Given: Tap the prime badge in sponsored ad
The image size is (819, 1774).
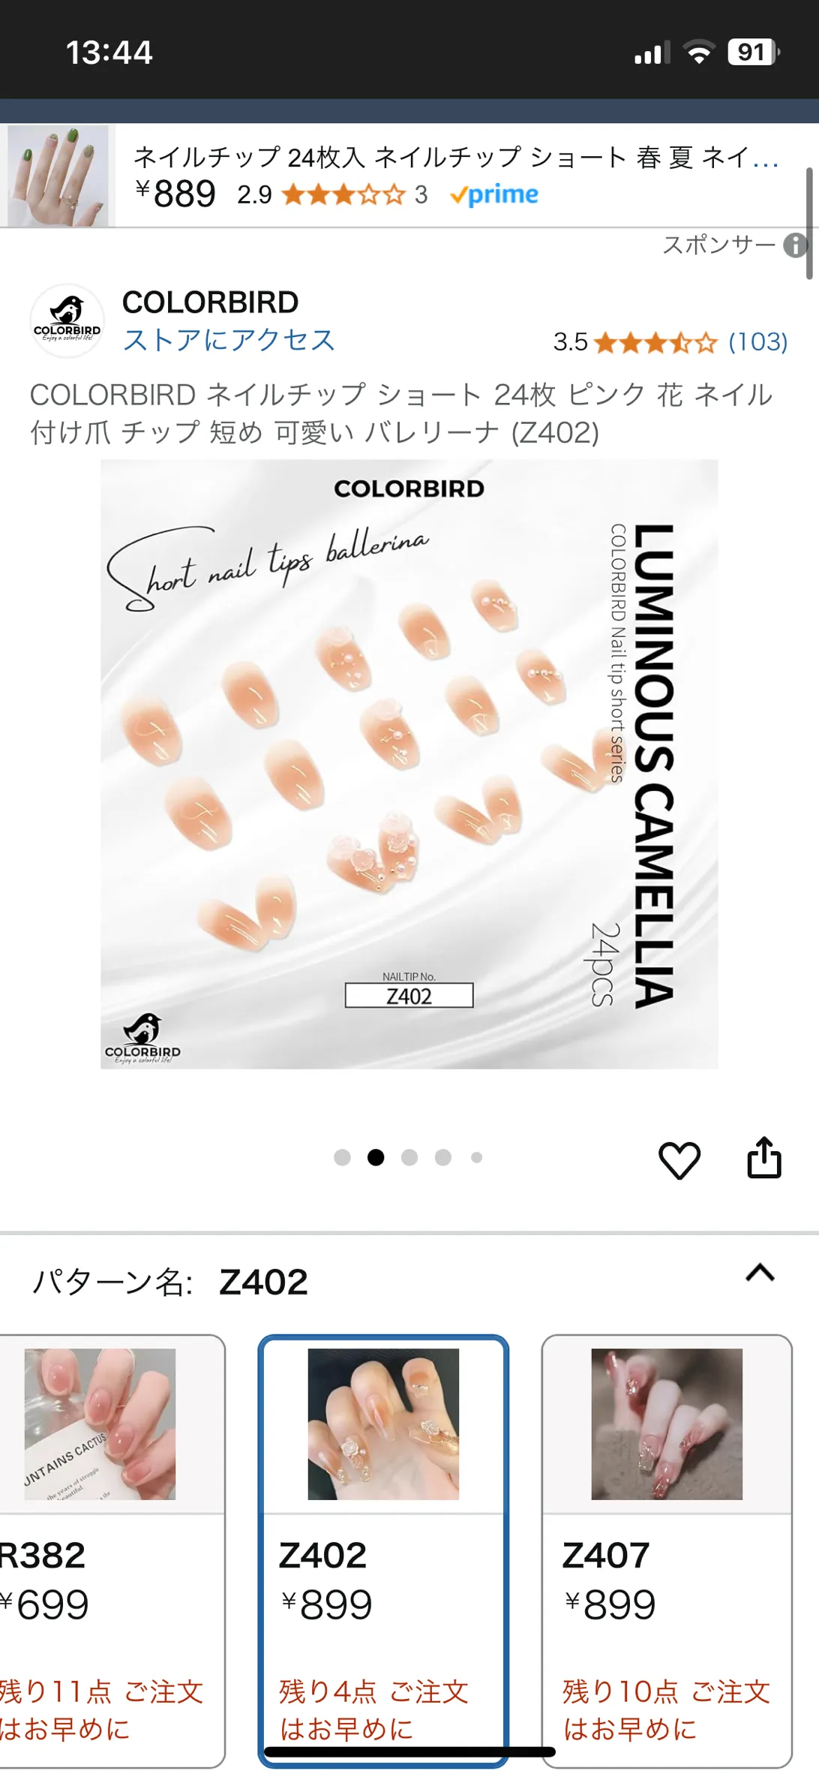Looking at the screenshot, I should [x=494, y=194].
